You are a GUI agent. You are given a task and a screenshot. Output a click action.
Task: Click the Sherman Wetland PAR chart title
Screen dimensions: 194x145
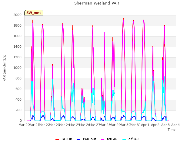pos(97,3)
